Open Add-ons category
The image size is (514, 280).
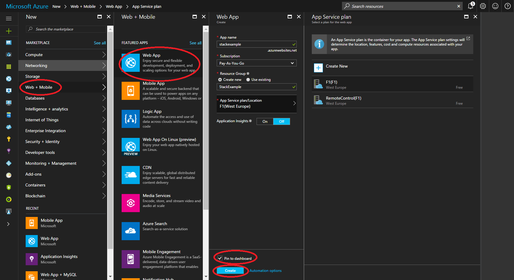[x=62, y=174]
